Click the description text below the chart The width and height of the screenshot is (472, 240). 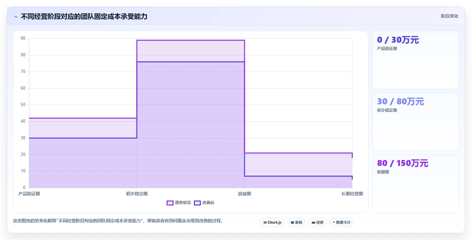(118, 221)
